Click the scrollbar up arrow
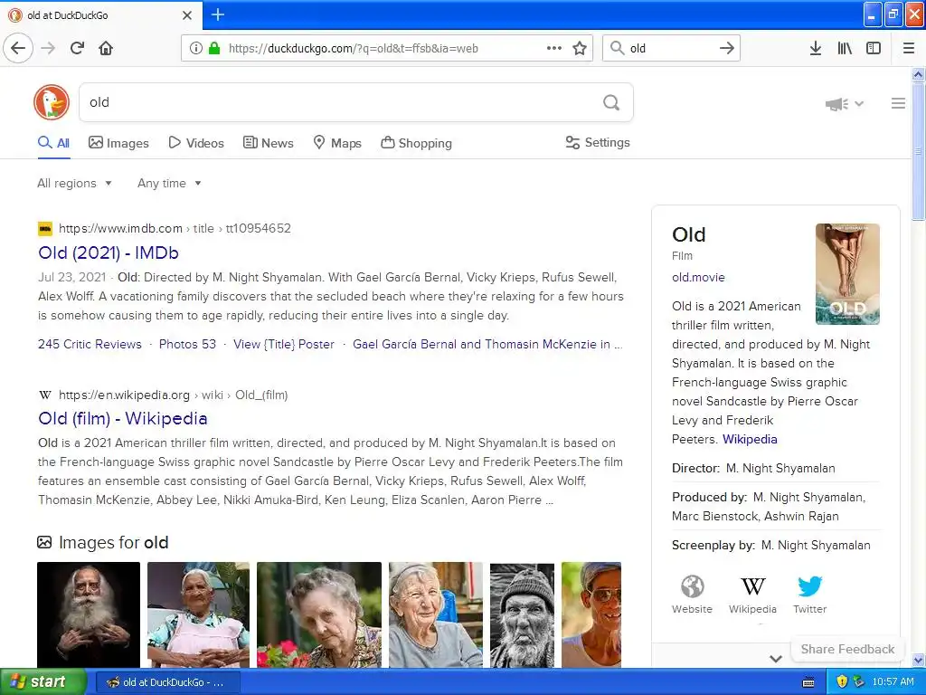Screen dimensions: 926x695 click(918, 74)
